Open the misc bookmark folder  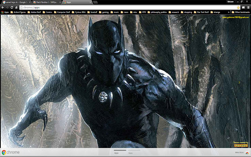tap(134, 12)
